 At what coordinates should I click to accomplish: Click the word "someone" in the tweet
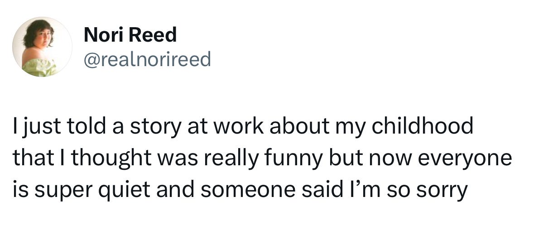pos(248,191)
